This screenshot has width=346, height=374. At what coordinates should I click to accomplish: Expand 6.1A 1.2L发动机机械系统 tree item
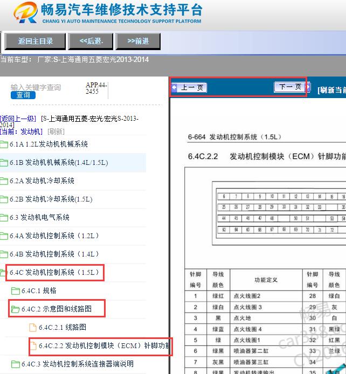49,144
